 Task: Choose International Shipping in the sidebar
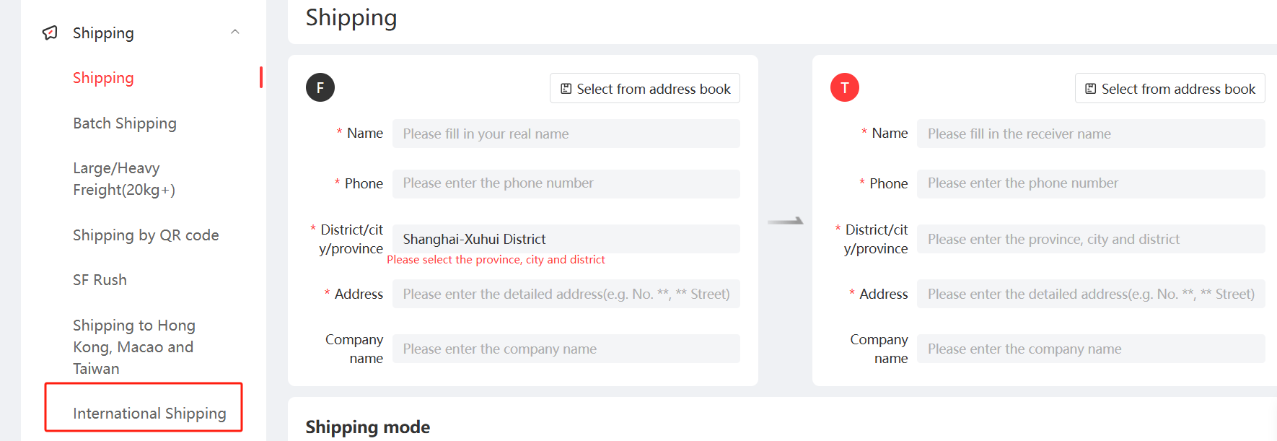[x=149, y=413]
